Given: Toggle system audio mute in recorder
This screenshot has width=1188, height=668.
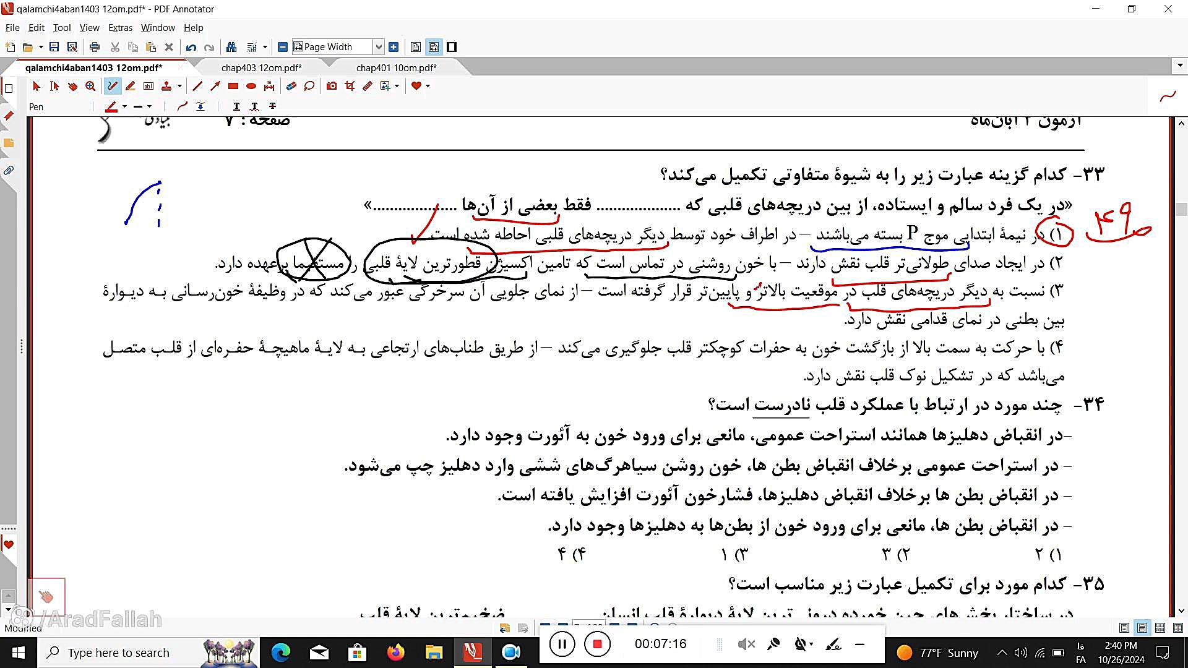Looking at the screenshot, I should click(x=746, y=644).
